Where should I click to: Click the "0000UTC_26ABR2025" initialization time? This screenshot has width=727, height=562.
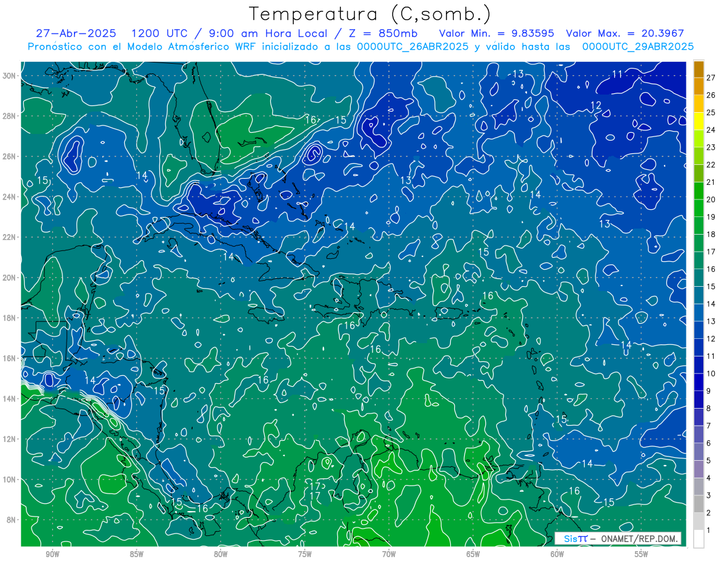point(413,46)
